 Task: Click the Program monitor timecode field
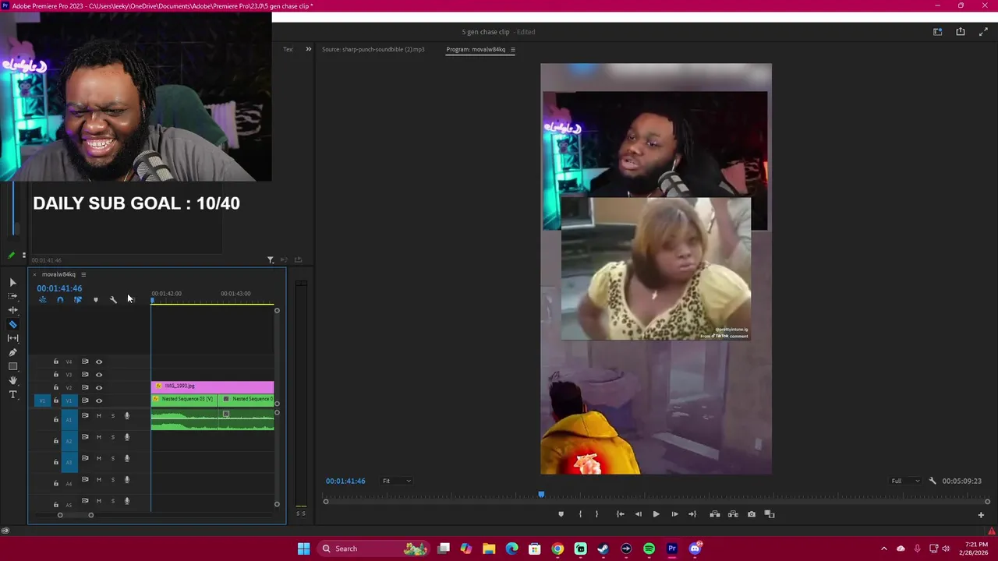pyautogui.click(x=345, y=481)
